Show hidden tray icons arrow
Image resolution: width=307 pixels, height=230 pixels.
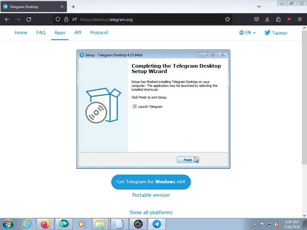(255, 224)
